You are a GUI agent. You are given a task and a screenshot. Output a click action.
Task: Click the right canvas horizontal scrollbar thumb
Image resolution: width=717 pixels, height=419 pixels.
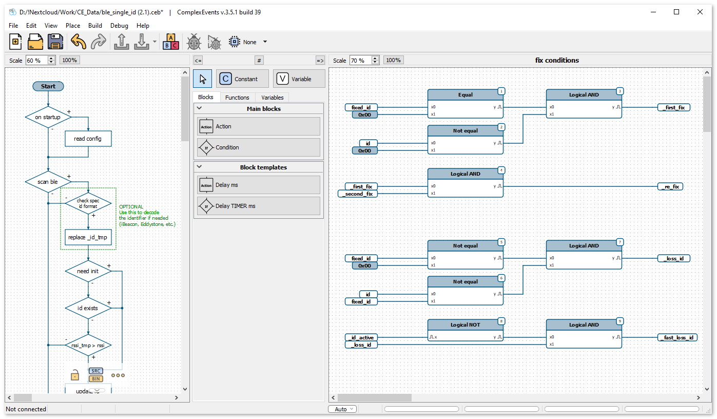374,397
